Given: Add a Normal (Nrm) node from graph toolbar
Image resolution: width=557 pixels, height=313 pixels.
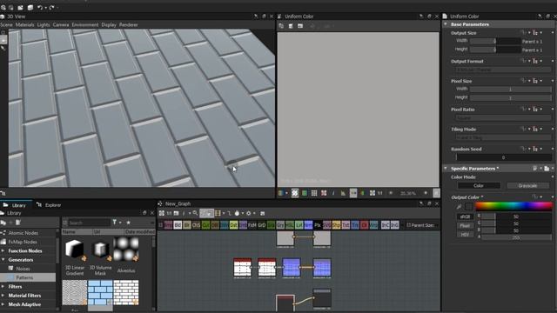Looking at the screenshot, I should click(308, 225).
